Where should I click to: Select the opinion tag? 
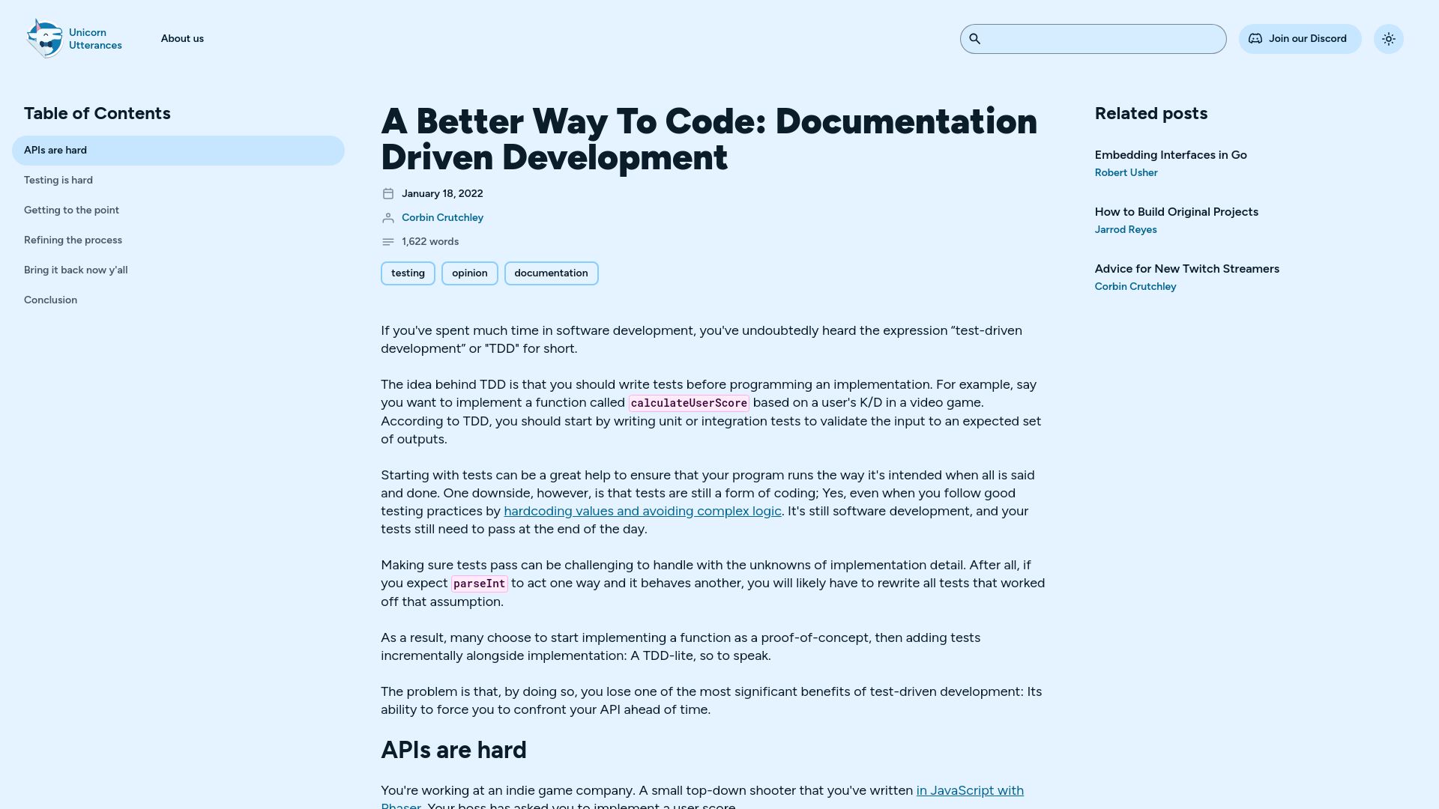point(470,273)
